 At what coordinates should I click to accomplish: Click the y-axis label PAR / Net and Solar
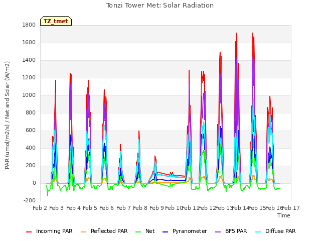[x=7, y=115]
